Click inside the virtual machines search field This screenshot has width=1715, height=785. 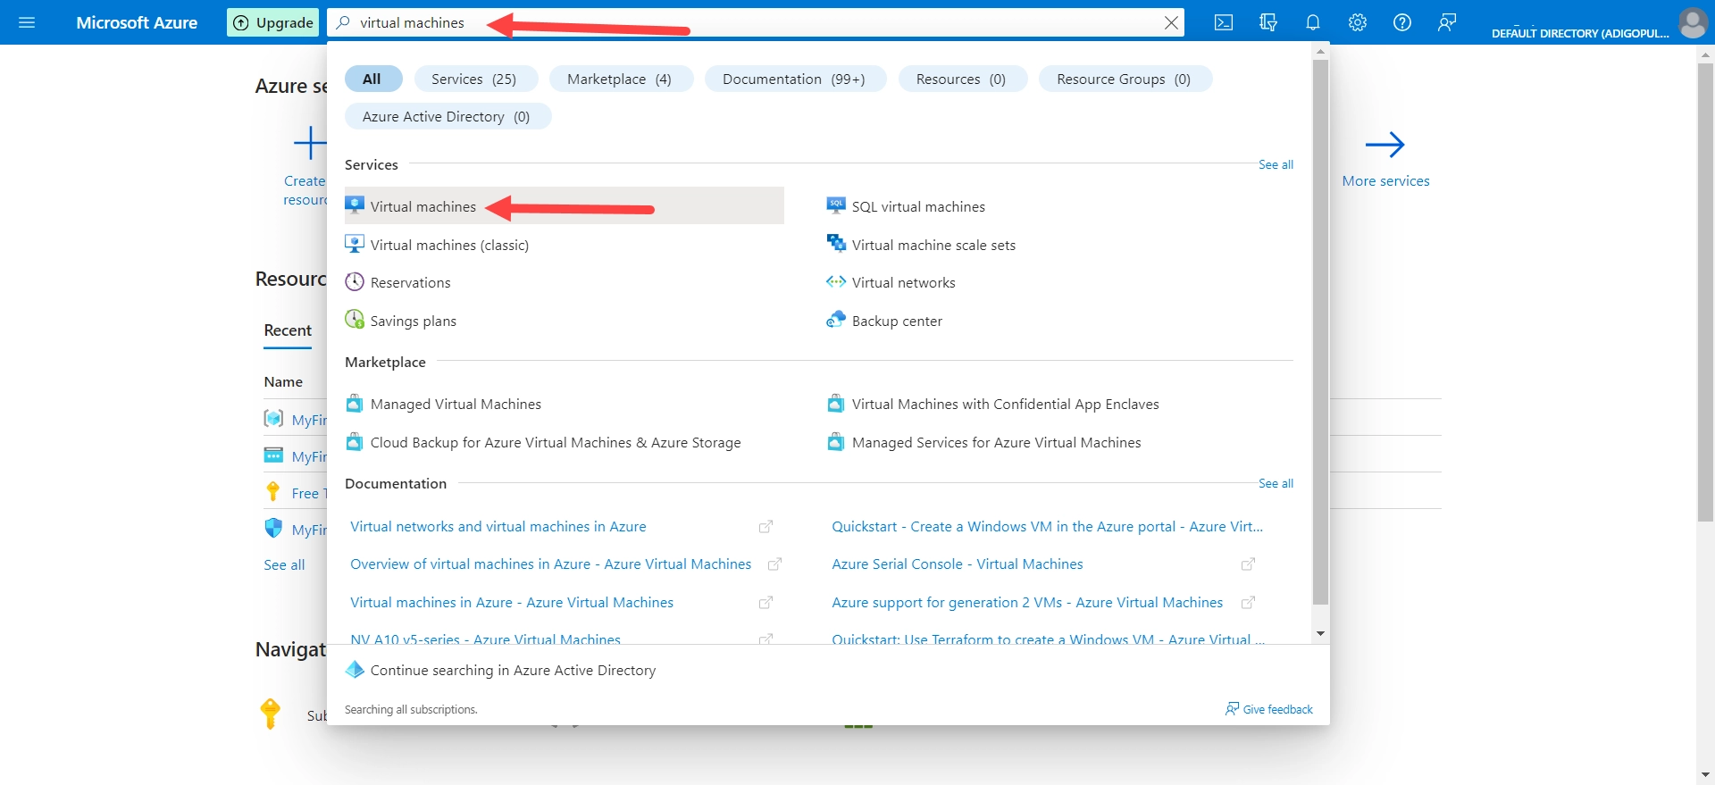point(755,23)
